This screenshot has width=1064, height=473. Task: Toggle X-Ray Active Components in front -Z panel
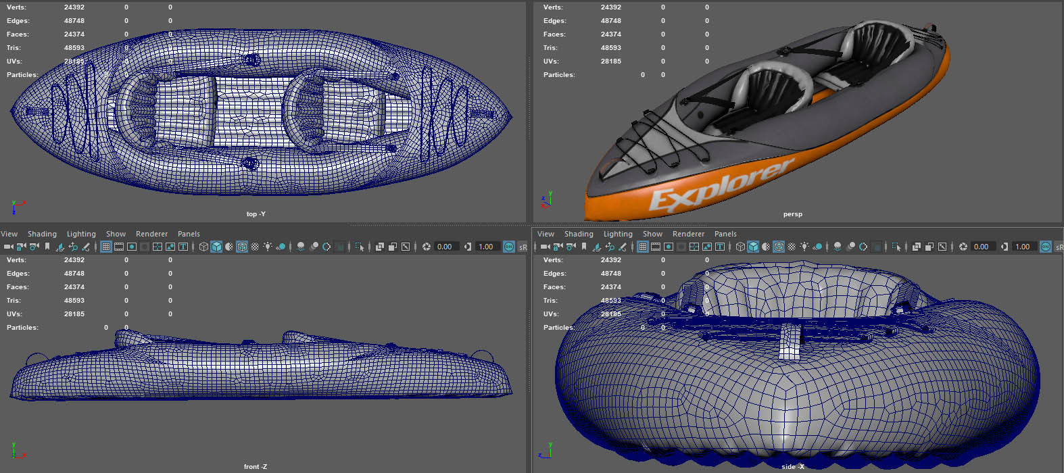tap(393, 247)
